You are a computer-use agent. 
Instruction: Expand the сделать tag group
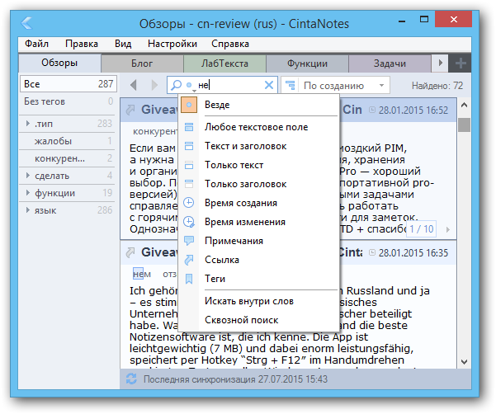(28, 176)
